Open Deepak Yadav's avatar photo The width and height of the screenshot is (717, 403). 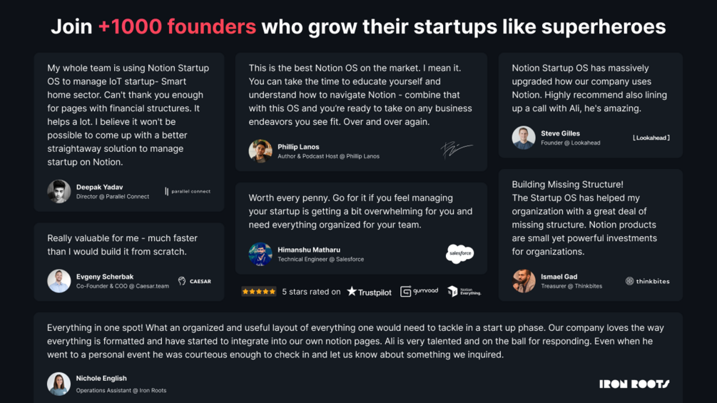tap(59, 191)
